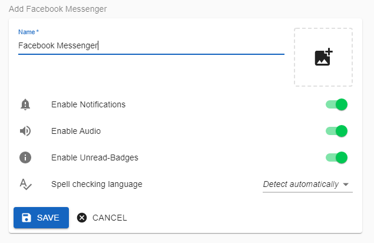Click the Enable Notifications label
Screen dimensions: 374x243
[88, 104]
